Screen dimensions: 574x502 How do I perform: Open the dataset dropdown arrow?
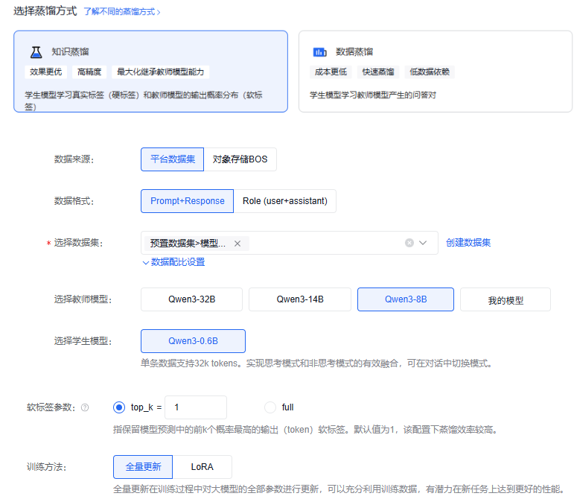[423, 243]
